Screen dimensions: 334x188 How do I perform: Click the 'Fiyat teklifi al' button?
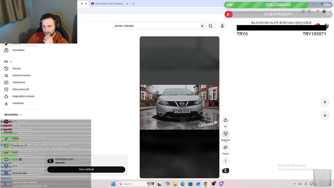[x=86, y=169]
